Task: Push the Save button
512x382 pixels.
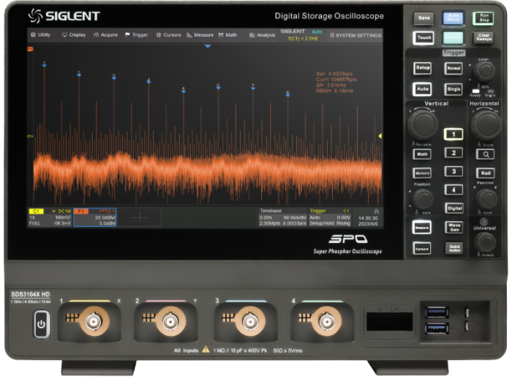Action: click(x=423, y=18)
